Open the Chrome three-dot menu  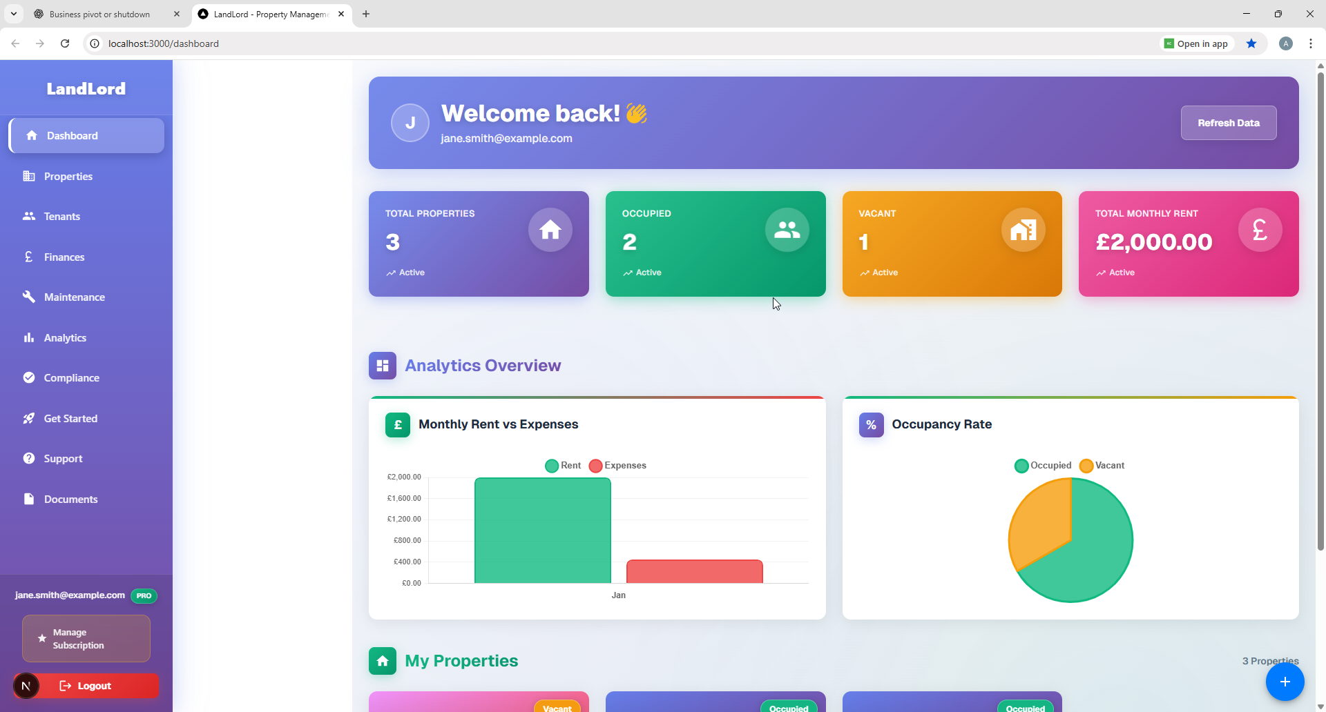[1311, 43]
